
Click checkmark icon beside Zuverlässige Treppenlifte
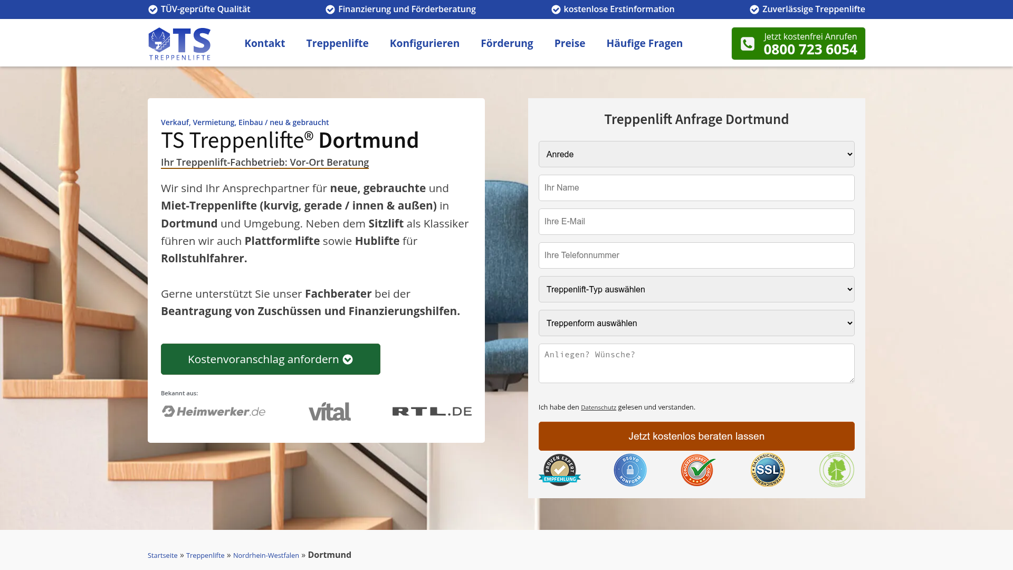[754, 9]
